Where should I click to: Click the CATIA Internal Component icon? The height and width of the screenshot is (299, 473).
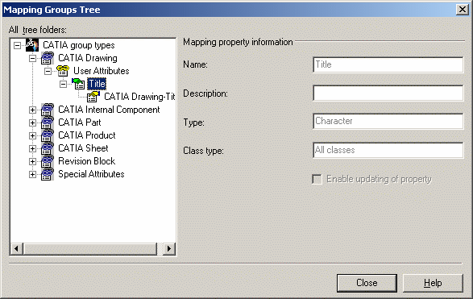pos(48,110)
